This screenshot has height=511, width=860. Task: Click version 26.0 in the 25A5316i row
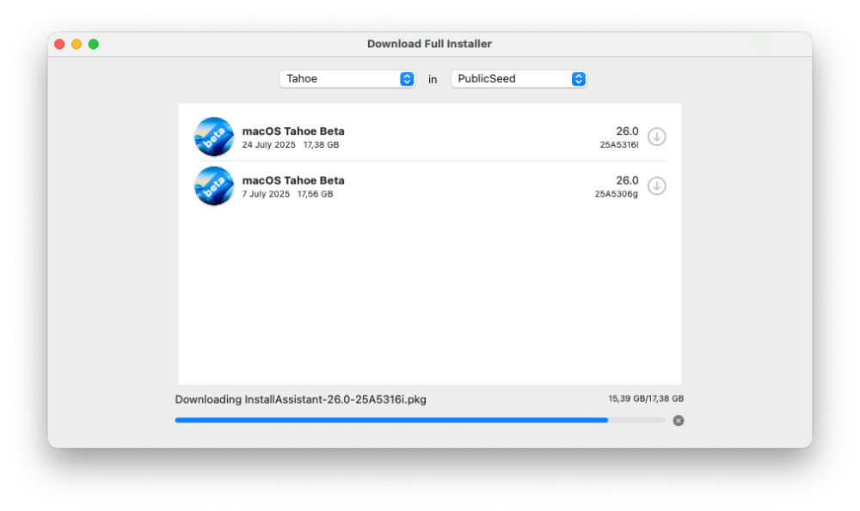[x=627, y=131]
